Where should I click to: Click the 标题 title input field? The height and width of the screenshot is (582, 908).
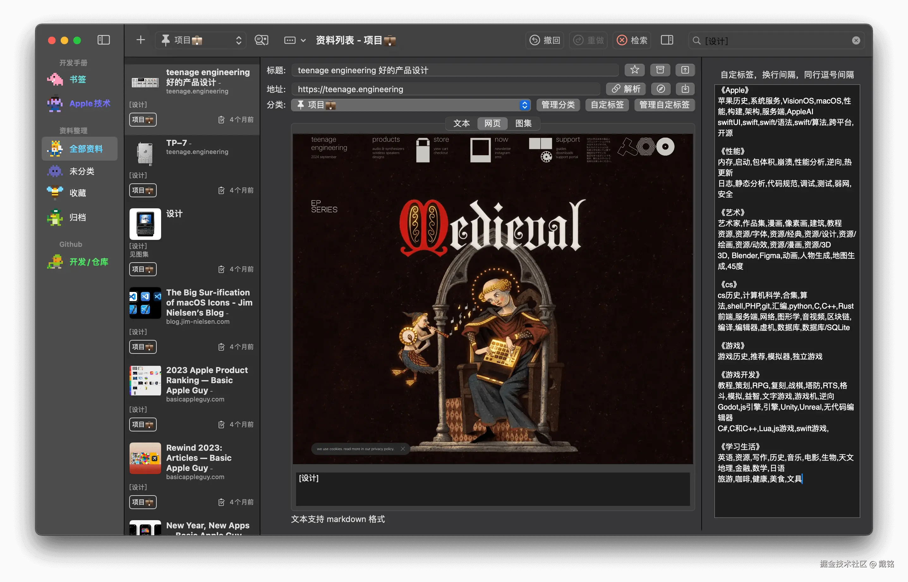tap(454, 70)
